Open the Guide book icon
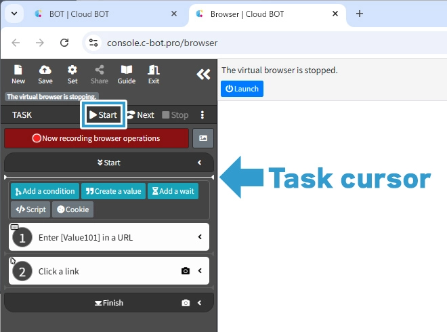This screenshot has height=332, width=447. (127, 74)
